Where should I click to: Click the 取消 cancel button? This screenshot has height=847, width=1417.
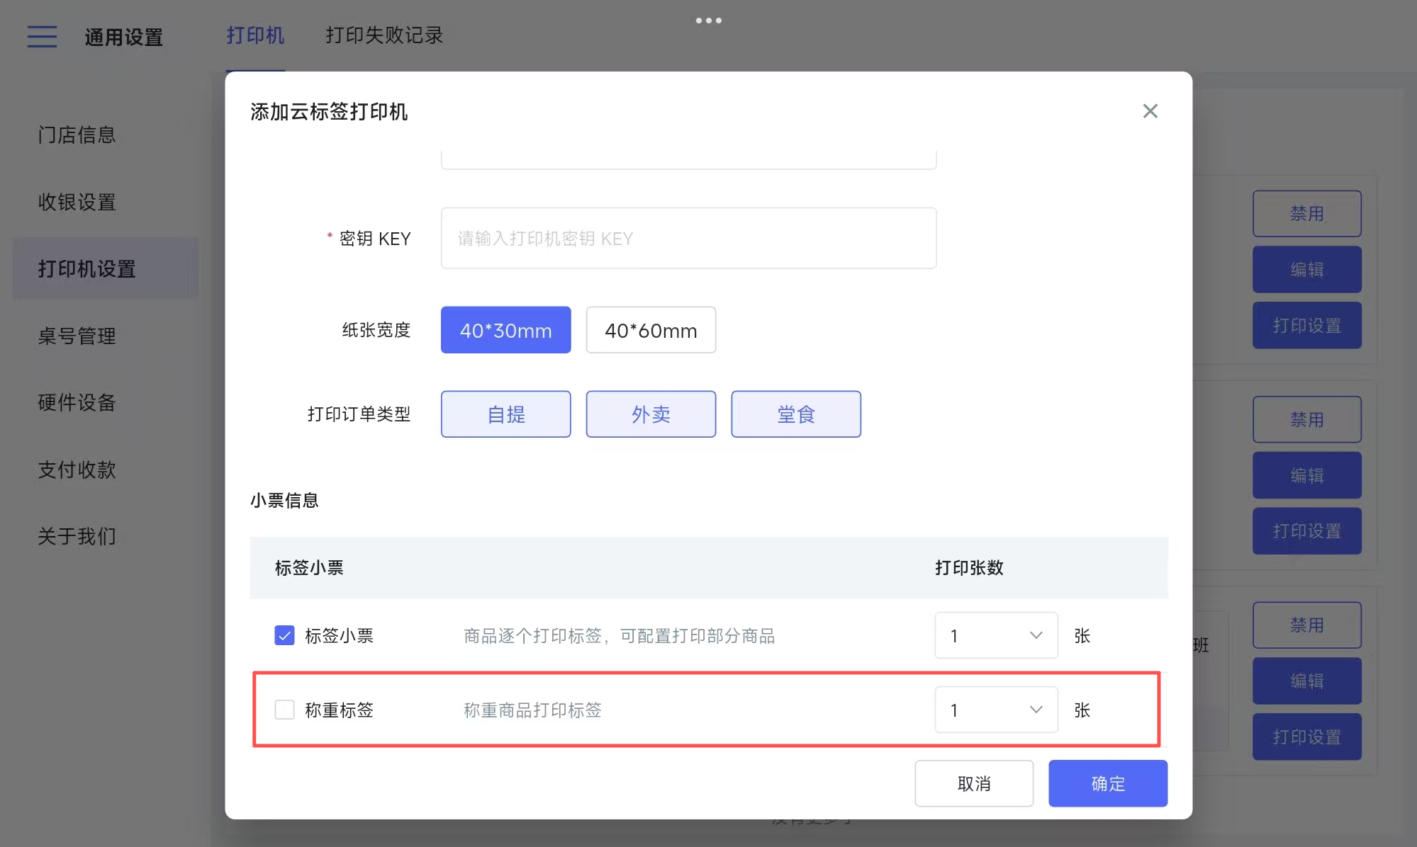click(973, 783)
